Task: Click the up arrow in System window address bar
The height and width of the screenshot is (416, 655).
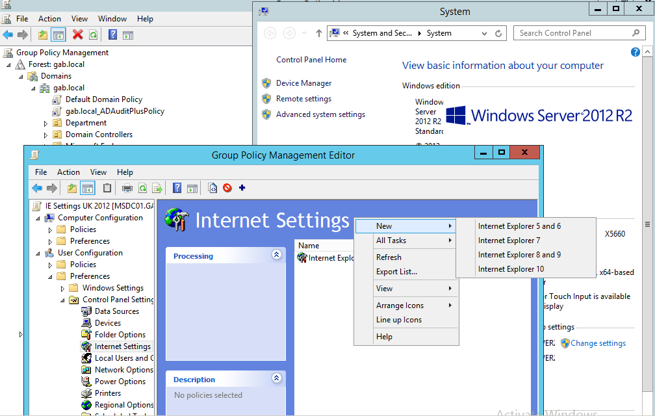Action: point(318,33)
